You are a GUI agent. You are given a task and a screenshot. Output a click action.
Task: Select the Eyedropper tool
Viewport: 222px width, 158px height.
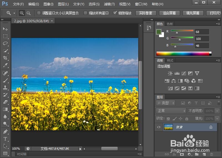(5, 65)
